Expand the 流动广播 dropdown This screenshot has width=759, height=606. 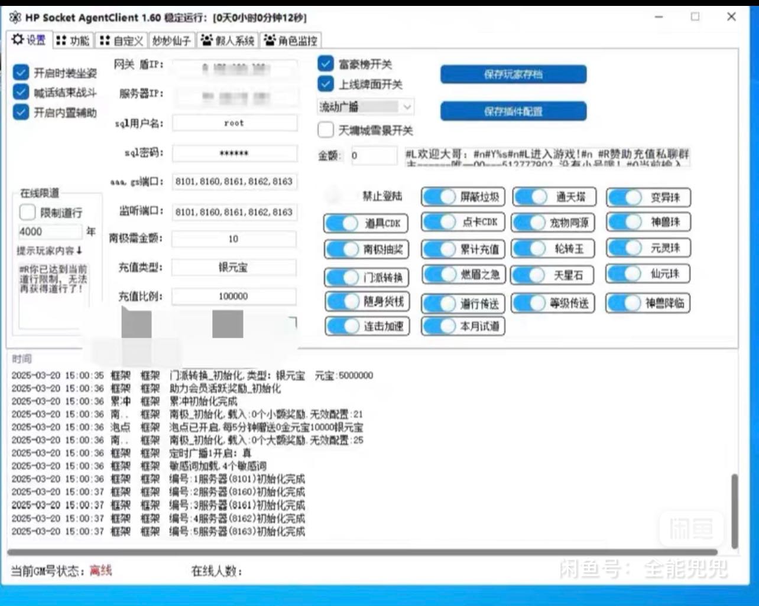(366, 107)
